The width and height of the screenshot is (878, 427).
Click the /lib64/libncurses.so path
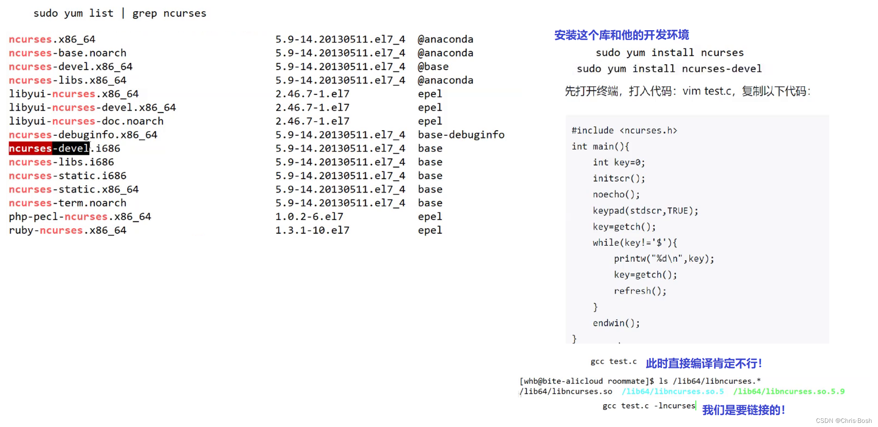coord(566,391)
